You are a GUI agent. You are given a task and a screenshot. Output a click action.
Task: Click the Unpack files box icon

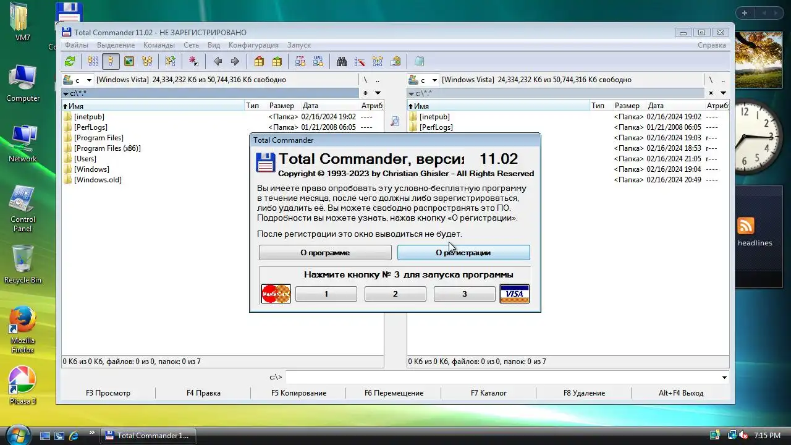[x=277, y=61]
